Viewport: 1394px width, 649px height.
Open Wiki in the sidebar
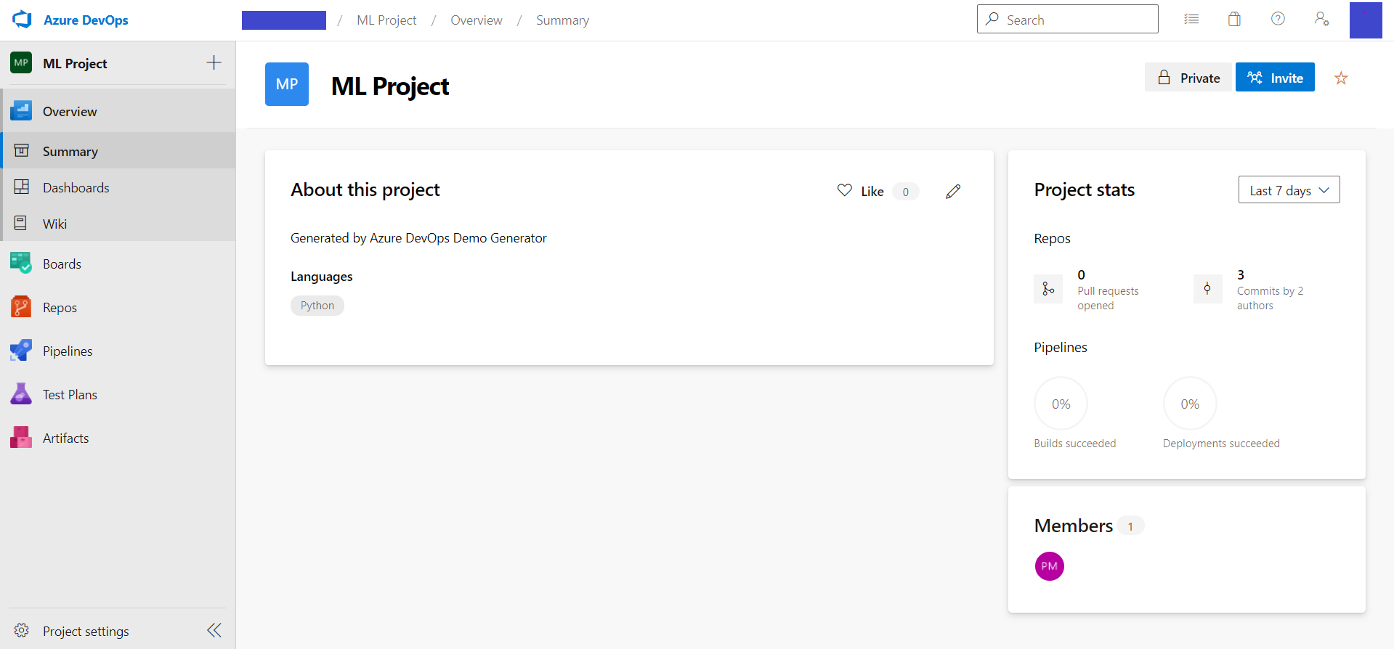coord(119,224)
